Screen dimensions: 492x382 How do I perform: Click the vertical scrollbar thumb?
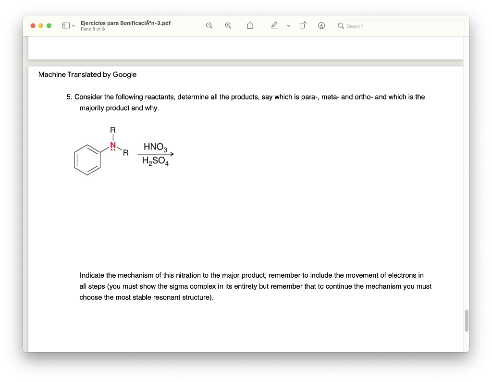pos(466,321)
